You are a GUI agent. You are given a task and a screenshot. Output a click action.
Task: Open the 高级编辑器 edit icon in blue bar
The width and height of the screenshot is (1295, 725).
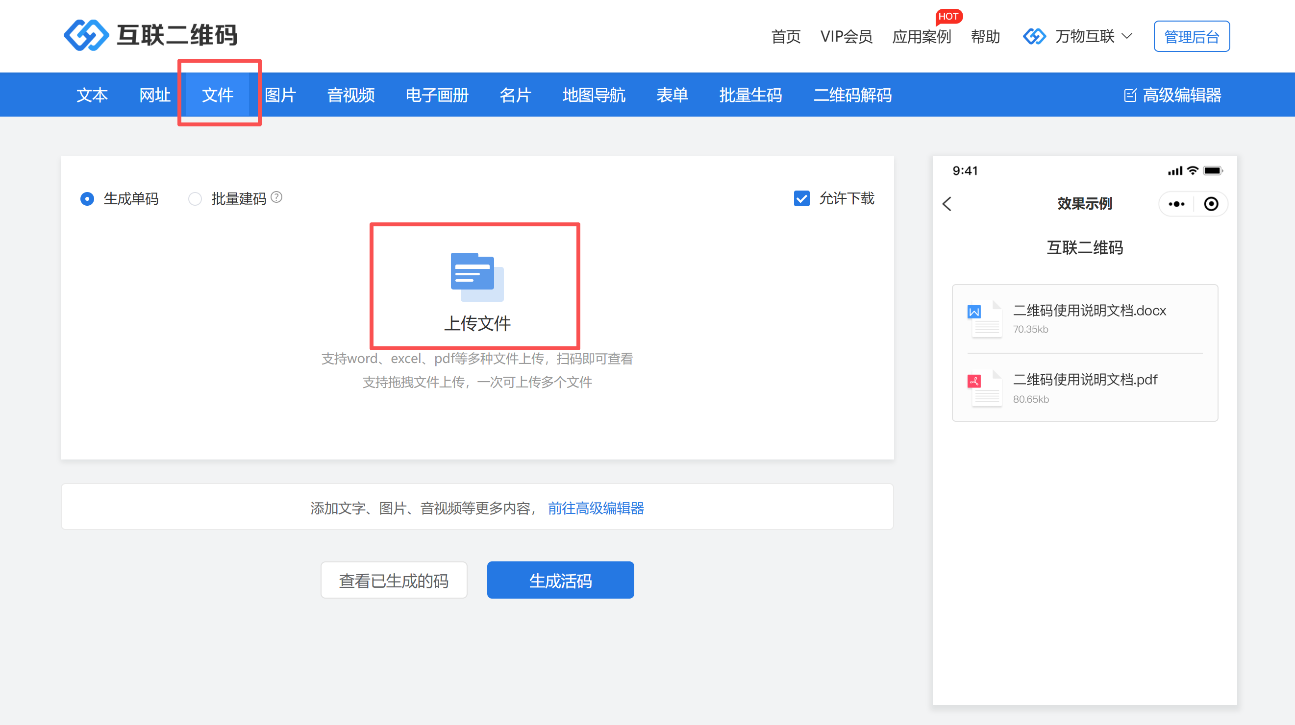(x=1130, y=96)
